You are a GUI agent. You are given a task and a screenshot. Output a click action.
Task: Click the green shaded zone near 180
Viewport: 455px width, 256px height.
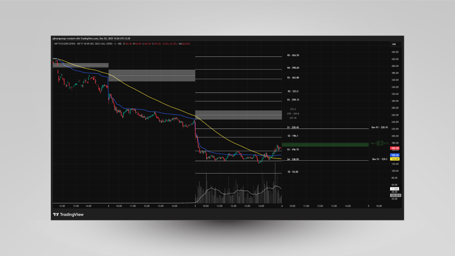click(325, 144)
